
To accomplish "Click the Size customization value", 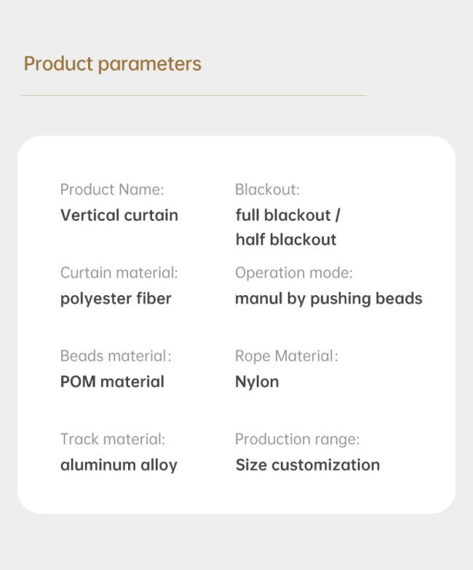I will [x=308, y=465].
